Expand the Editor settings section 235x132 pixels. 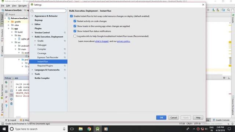(x=32, y=24)
